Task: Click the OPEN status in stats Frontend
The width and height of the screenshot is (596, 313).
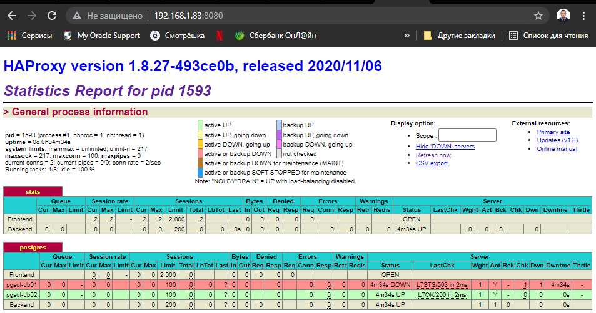Action: (412, 219)
